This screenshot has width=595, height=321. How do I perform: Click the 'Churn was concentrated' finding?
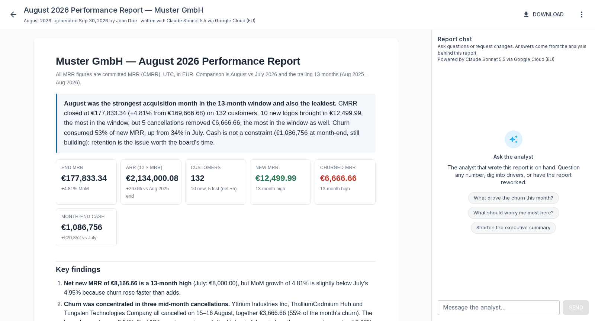coord(147,304)
